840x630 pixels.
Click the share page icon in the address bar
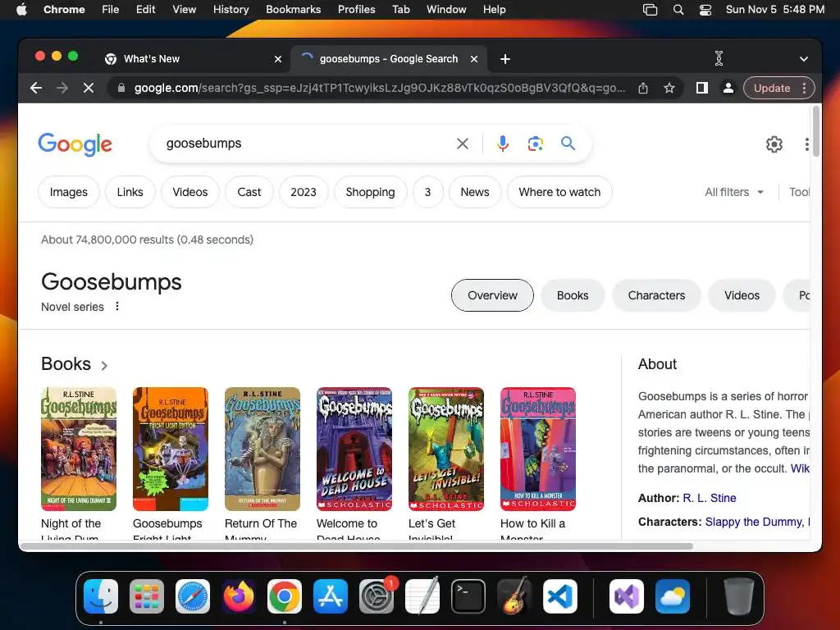click(x=643, y=88)
